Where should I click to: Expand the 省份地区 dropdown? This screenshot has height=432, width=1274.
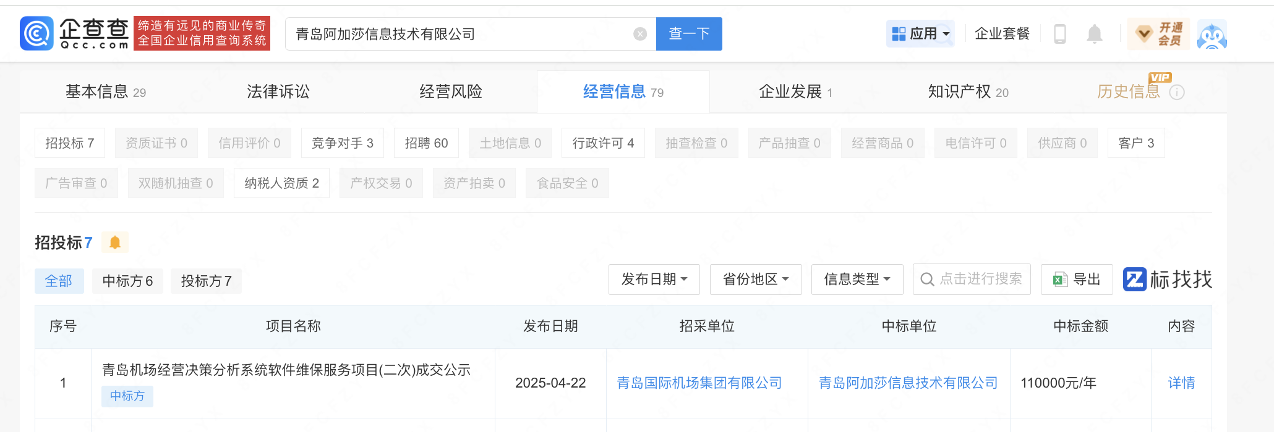point(755,280)
